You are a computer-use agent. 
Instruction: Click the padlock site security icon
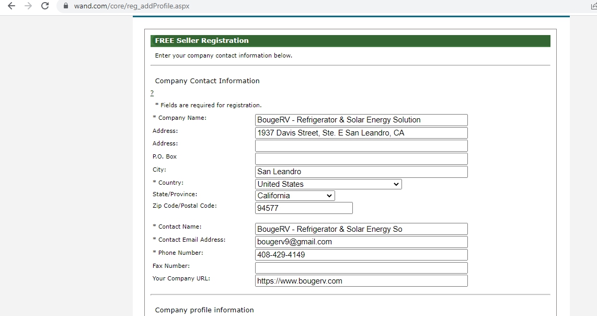(66, 6)
